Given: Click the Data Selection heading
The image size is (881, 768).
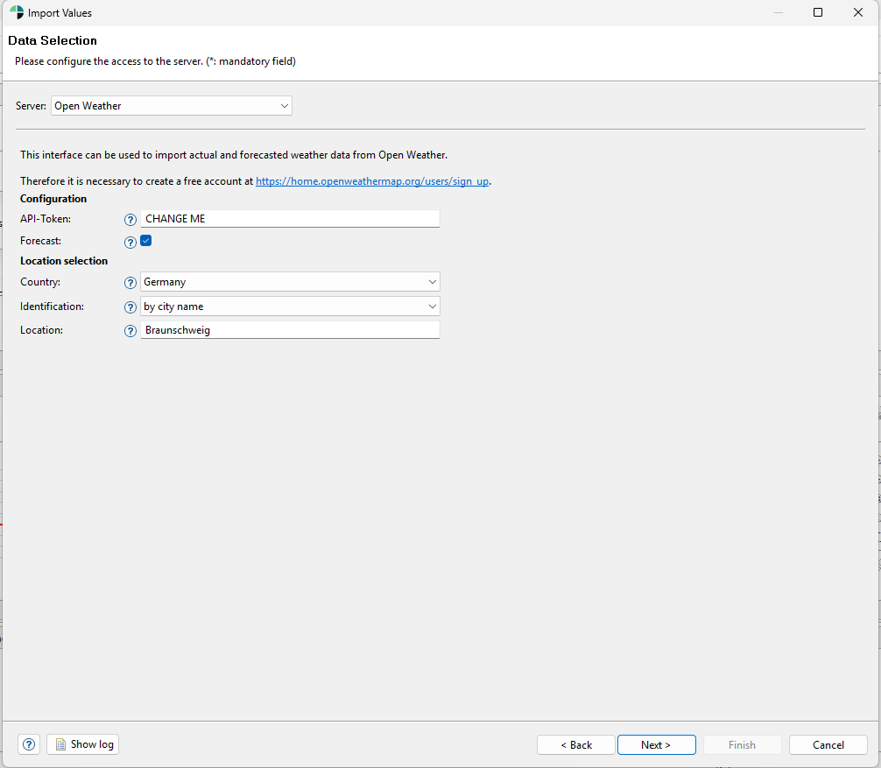Looking at the screenshot, I should [x=53, y=40].
